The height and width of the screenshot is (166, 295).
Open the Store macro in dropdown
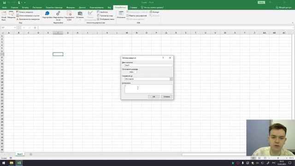[171, 79]
